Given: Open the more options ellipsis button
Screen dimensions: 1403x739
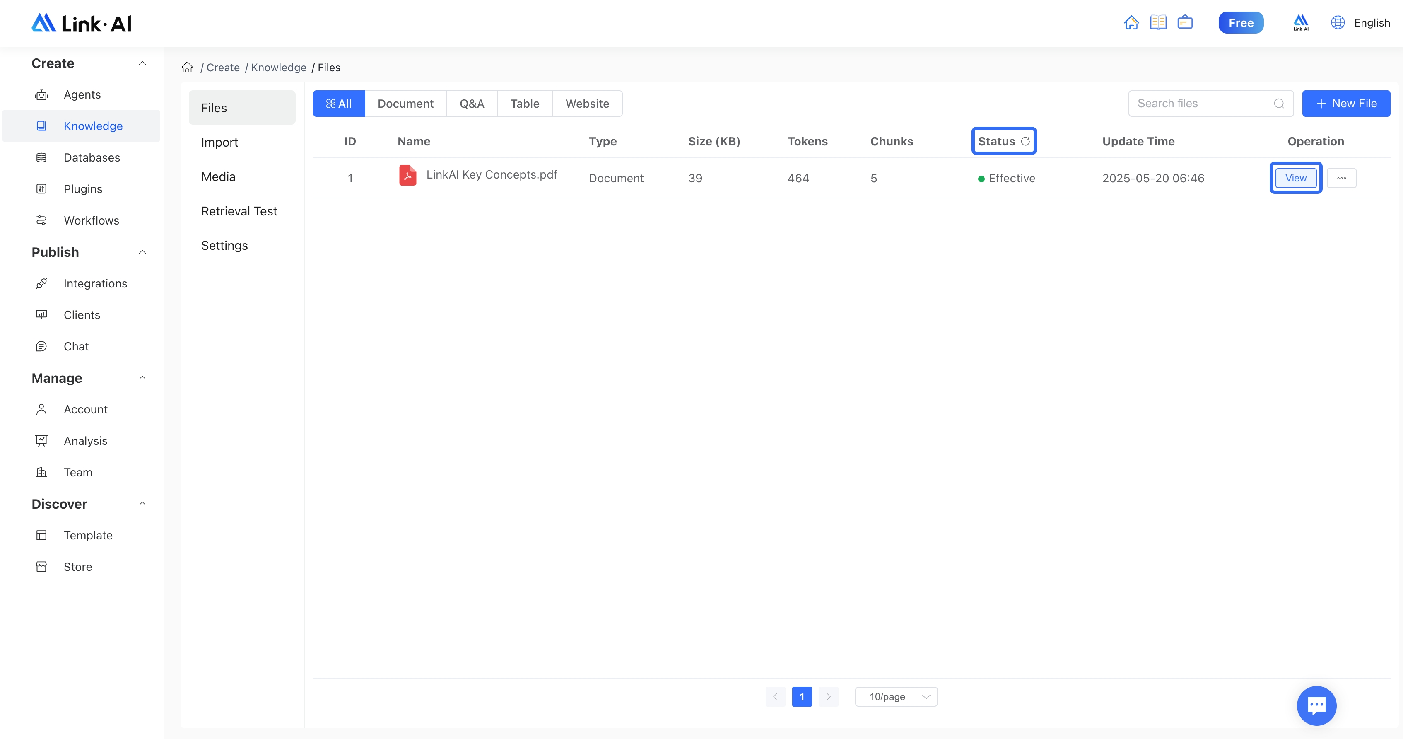Looking at the screenshot, I should 1341,178.
